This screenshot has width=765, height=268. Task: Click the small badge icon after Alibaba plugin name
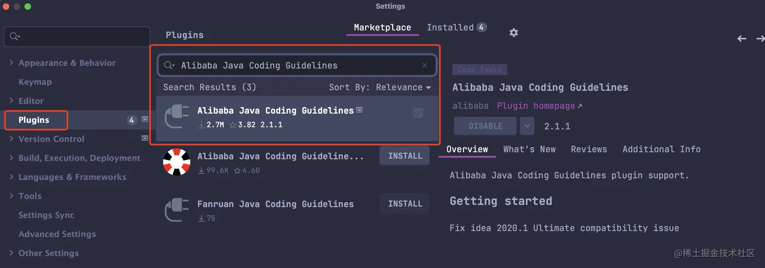(x=359, y=110)
